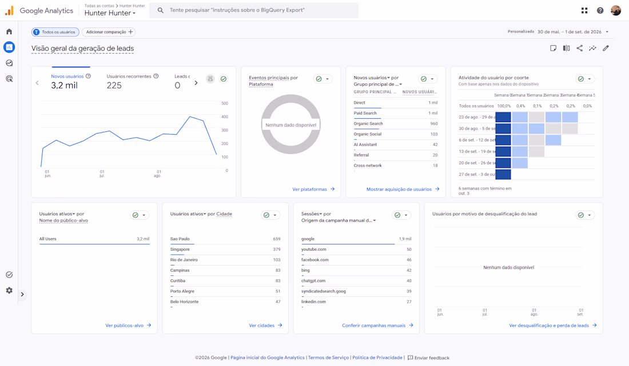Open the Novos usuários metric dropdown in acquisition card
The image size is (629, 366).
(x=372, y=78)
